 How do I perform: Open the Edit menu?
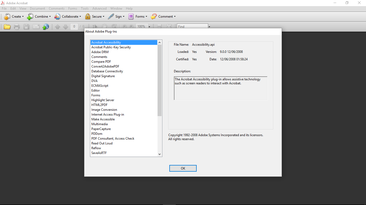[x=13, y=9]
